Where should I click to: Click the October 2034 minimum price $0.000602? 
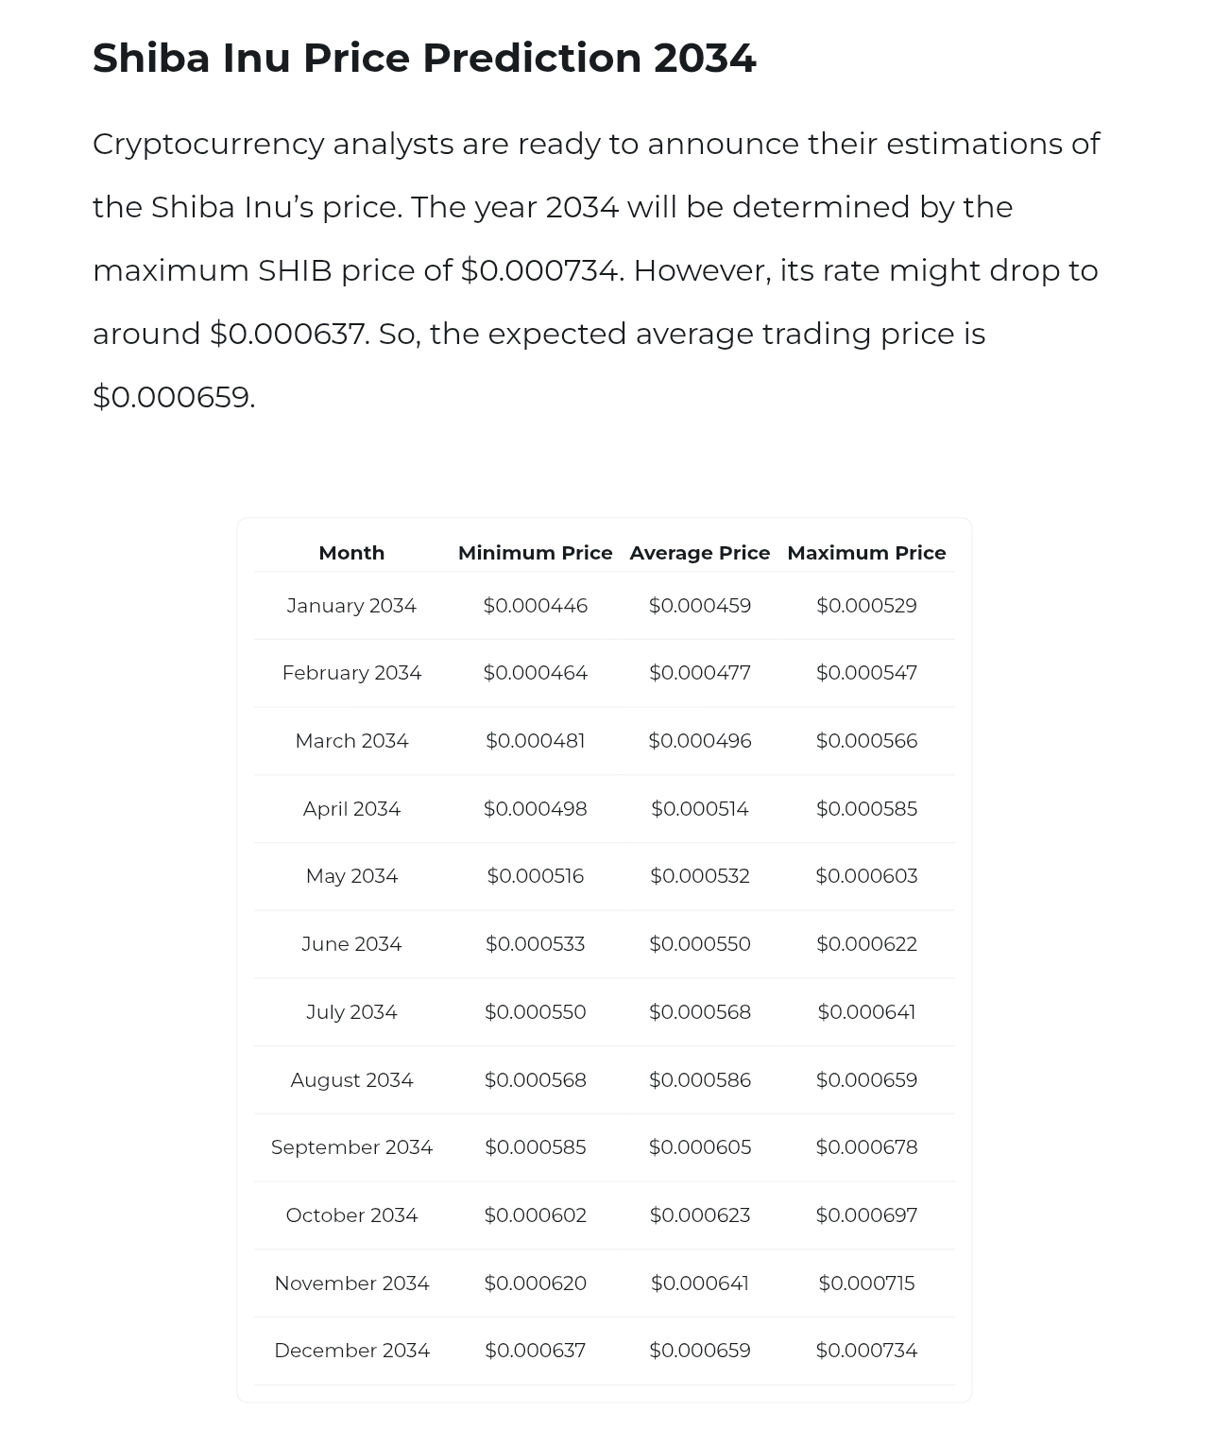535,1215
